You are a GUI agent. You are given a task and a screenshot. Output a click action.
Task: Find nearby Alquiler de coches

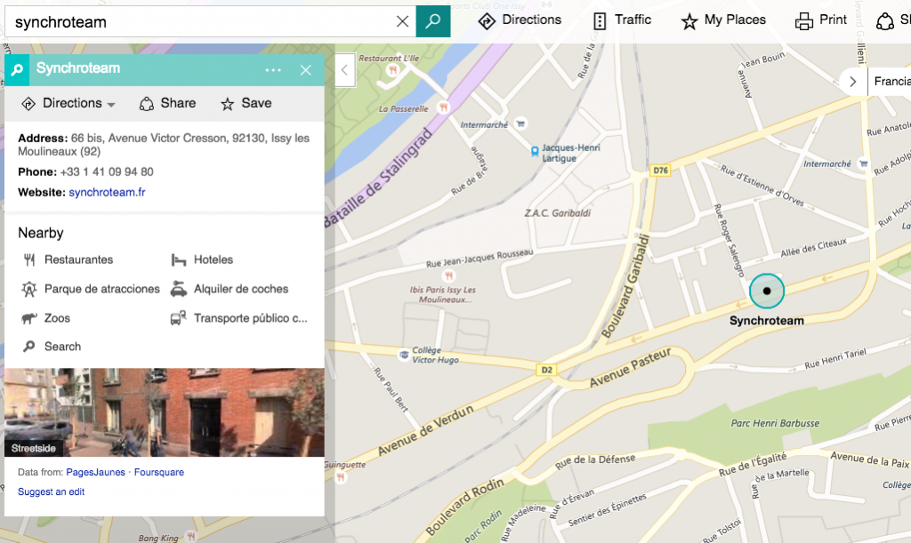230,289
